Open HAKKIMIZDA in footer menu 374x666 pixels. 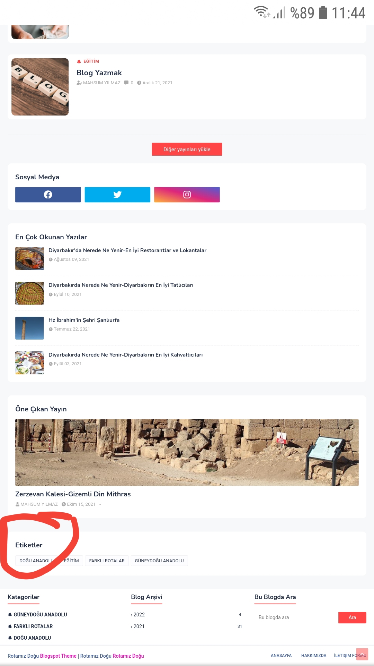click(x=314, y=656)
